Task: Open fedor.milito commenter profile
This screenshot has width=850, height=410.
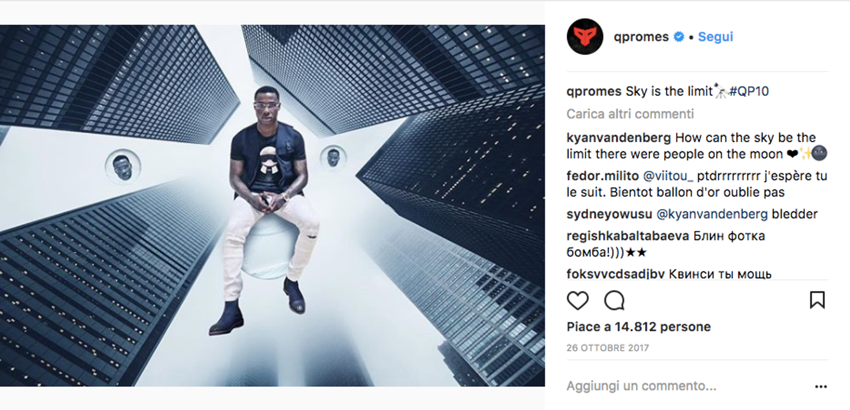Action: (603, 176)
